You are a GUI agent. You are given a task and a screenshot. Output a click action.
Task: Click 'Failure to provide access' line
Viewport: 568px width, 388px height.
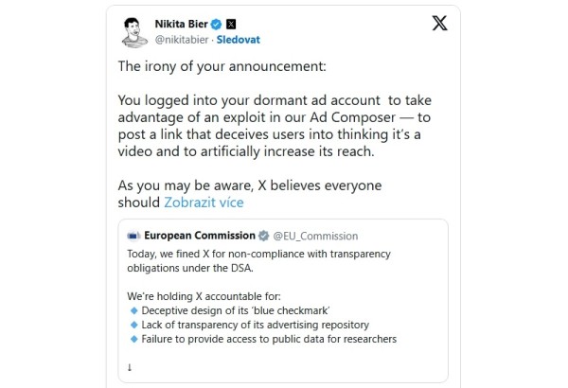269,339
